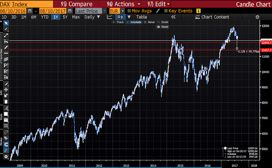Click the yellow info icon
The width and height of the screenshot is (272, 168).
click(x=198, y=11)
